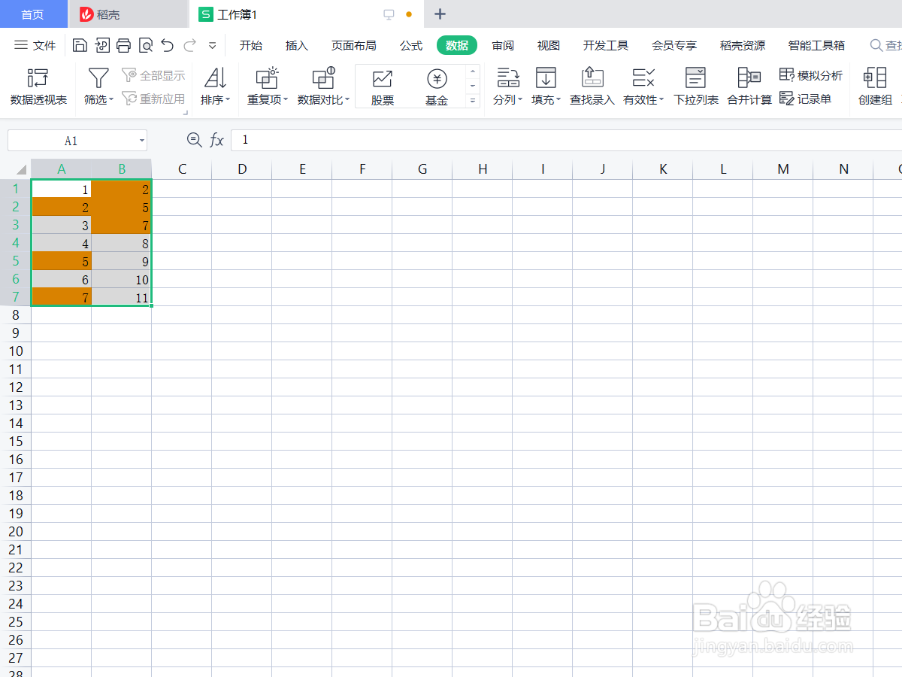Viewport: 902px width, 677px height.
Task: Expand the 填充 dropdown arrow
Action: coord(559,100)
